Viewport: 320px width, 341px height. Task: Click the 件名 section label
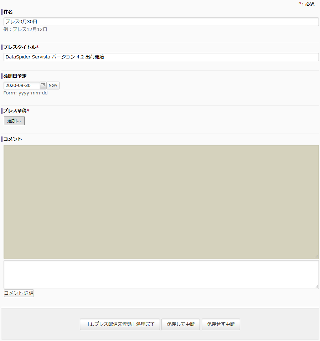point(8,12)
